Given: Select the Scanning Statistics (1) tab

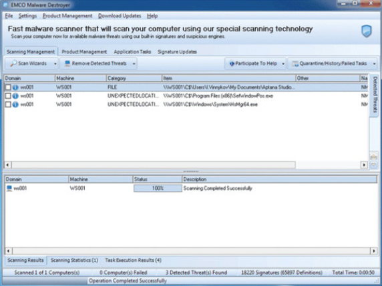Looking at the screenshot, I should (x=74, y=260).
